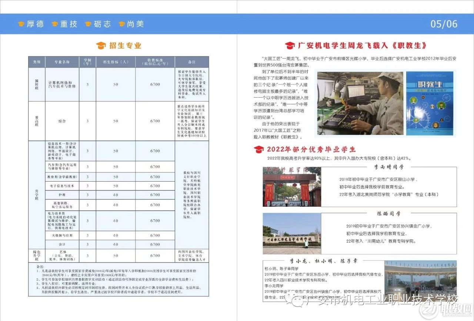Click the 专业名称 column header
This screenshot has width=474, height=321.
pos(62,62)
